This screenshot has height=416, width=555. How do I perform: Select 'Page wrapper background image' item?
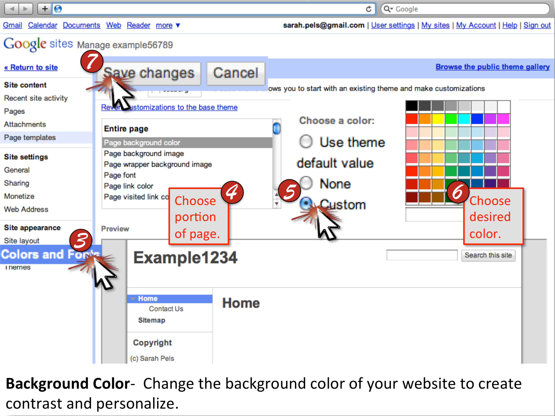coord(187,164)
